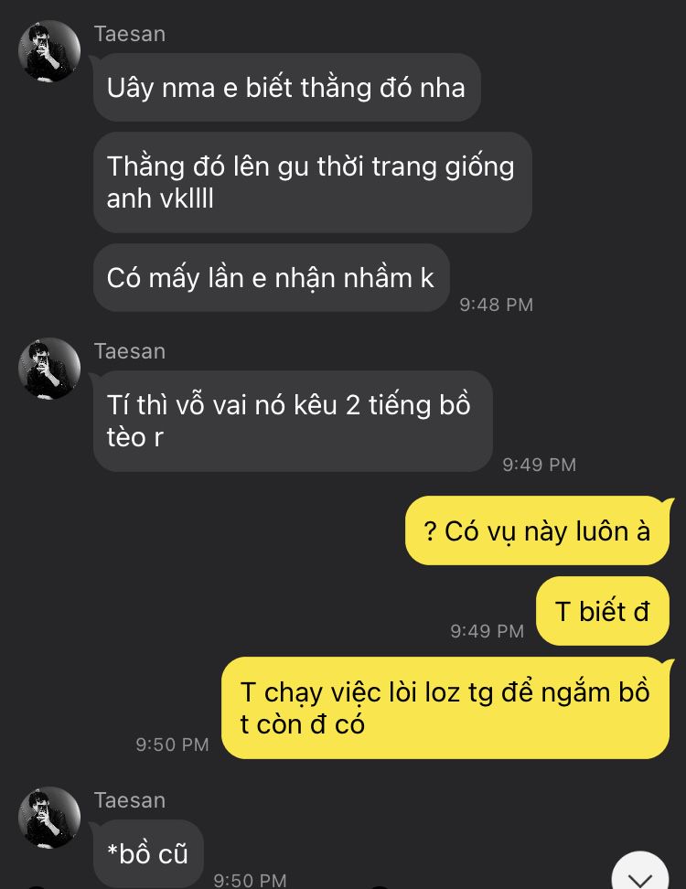The width and height of the screenshot is (686, 889).
Task: Select the 'T chạy việc lòi loz' yellow bubble
Action: [x=445, y=708]
